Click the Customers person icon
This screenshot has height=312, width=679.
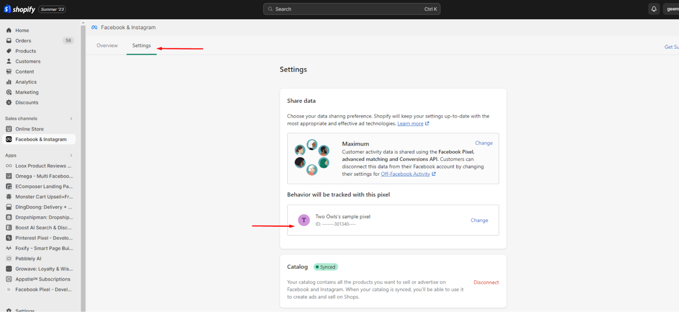(9, 61)
